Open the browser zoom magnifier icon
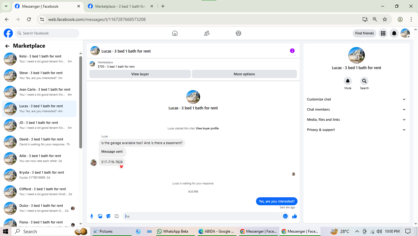 tap(375, 19)
